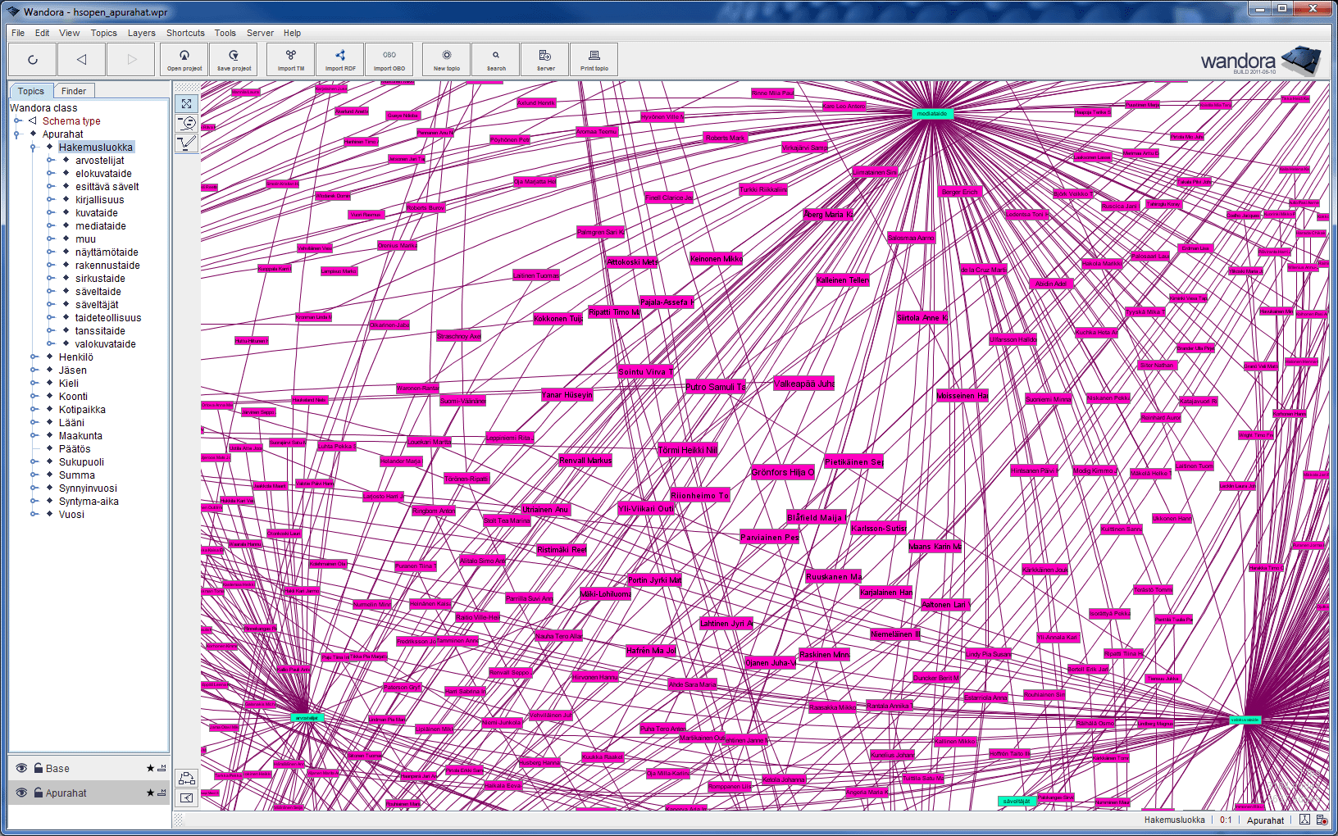The height and width of the screenshot is (836, 1338).
Task: Click the Back navigation arrow button
Action: (81, 59)
